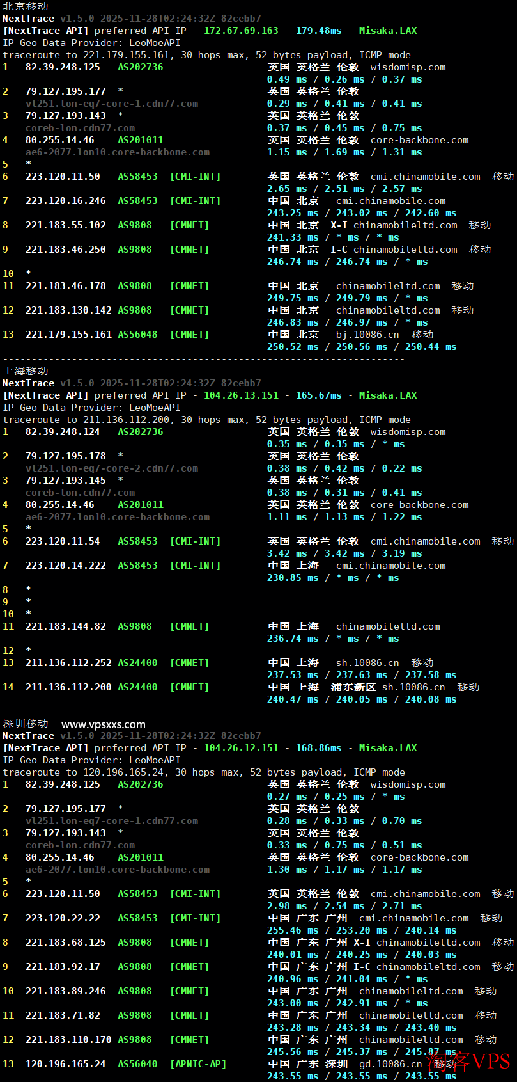Click hop IP 221.183.55.102
This screenshot has height=1082, width=517.
(x=66, y=225)
